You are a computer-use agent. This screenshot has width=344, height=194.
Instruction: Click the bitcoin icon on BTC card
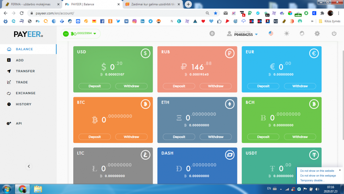click(145, 104)
